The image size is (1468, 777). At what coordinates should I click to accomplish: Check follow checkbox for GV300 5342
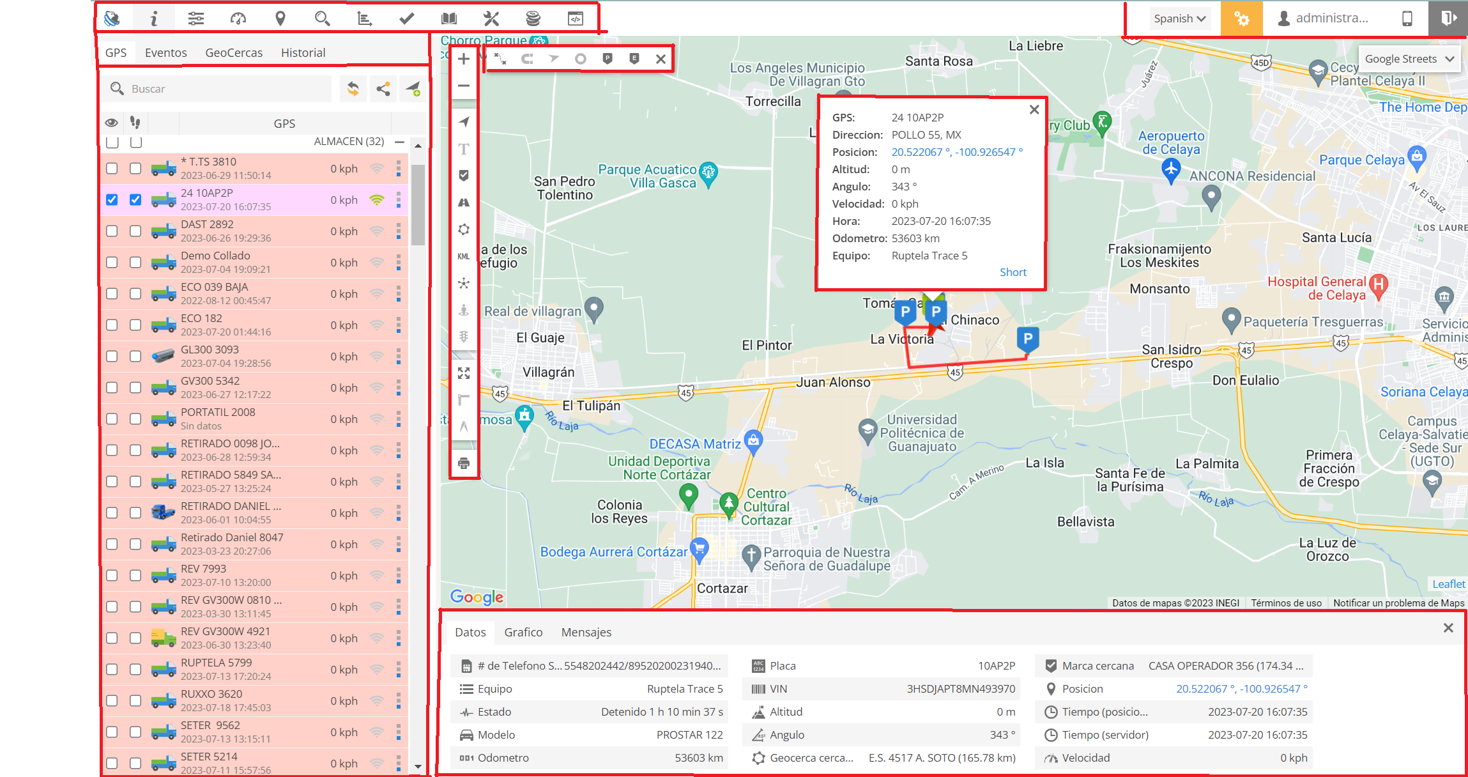pos(135,388)
